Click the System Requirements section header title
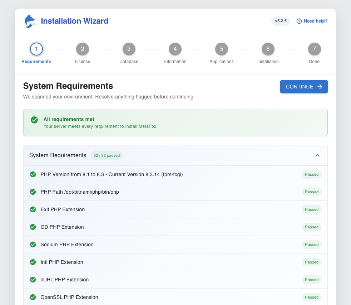 tap(58, 155)
